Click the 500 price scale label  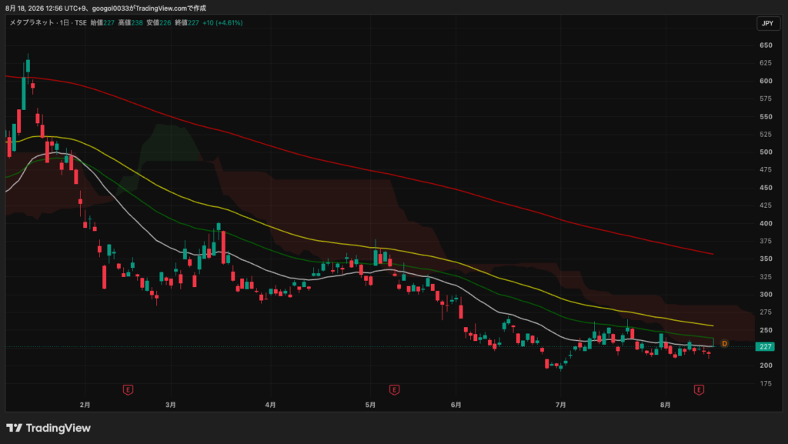pyautogui.click(x=766, y=152)
